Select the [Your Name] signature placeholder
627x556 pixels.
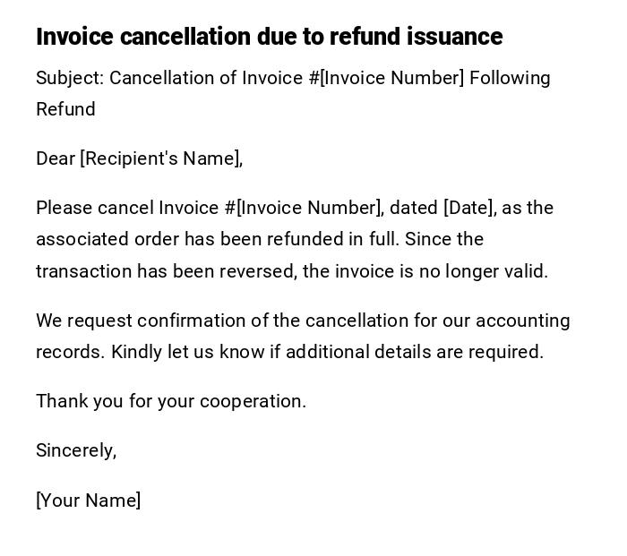tap(88, 500)
